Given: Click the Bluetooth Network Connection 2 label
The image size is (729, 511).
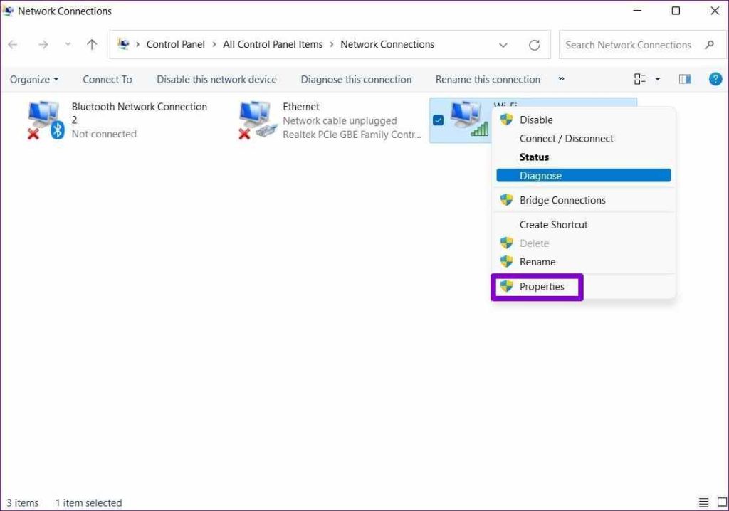Looking at the screenshot, I should 139,113.
